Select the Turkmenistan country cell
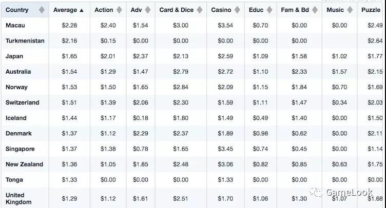The width and height of the screenshot is (386, 208). tap(25, 41)
